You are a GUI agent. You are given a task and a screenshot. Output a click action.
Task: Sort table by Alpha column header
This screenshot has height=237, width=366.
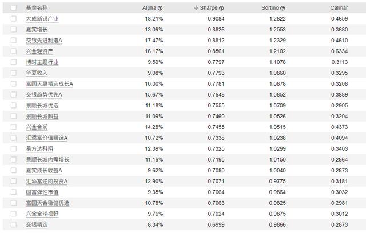click(x=149, y=8)
